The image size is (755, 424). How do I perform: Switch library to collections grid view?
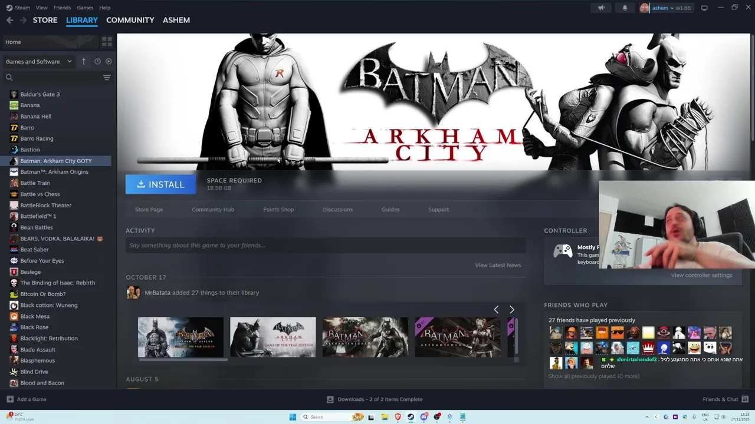pyautogui.click(x=107, y=42)
